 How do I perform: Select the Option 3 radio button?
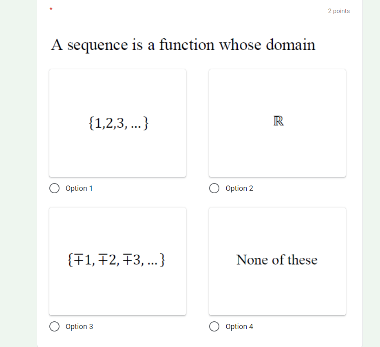[x=54, y=327]
